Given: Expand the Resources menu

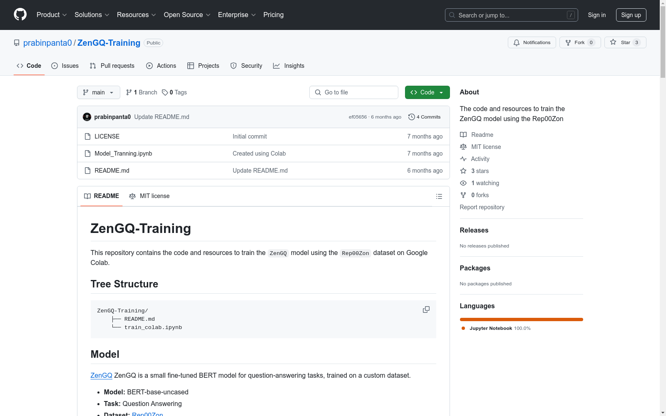Looking at the screenshot, I should tap(137, 15).
